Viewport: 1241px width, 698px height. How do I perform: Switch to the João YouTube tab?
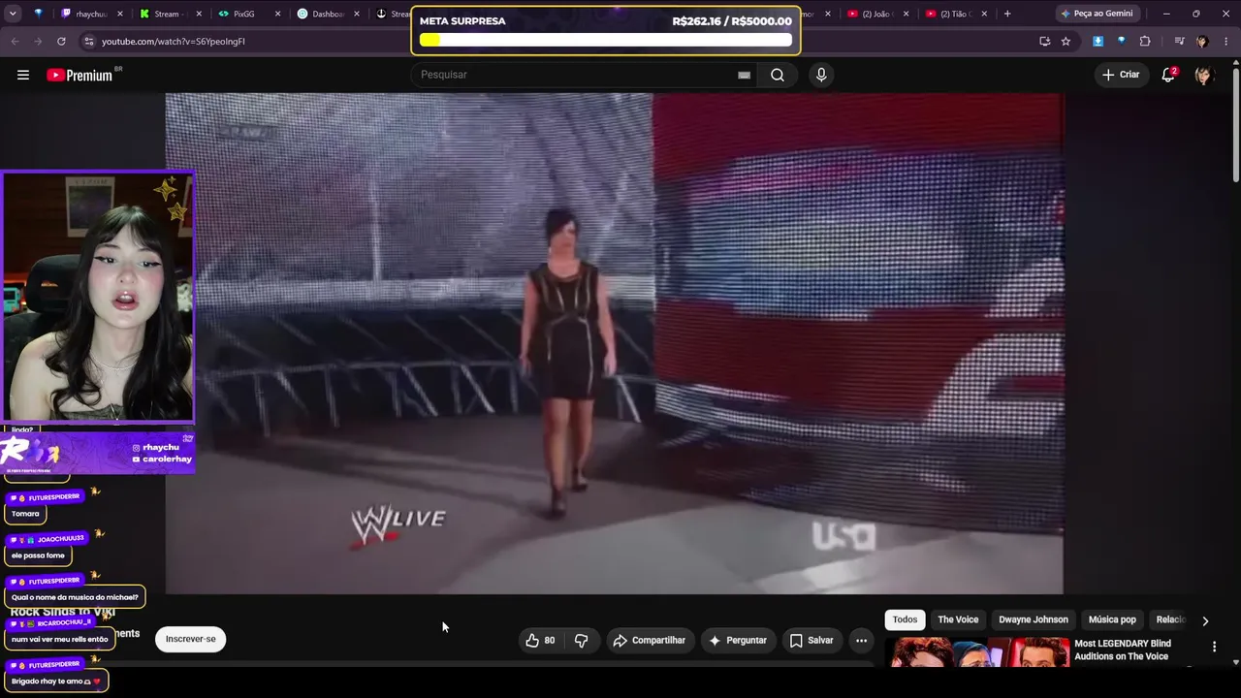click(875, 14)
